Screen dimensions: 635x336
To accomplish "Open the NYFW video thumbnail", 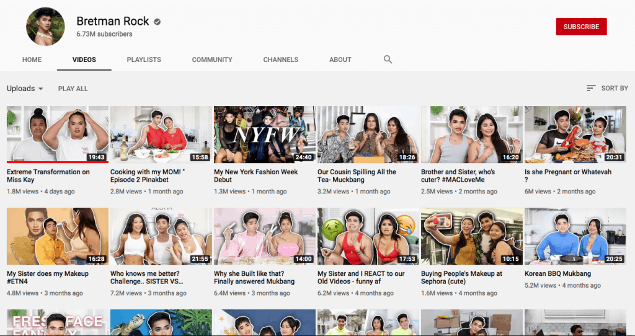I will click(x=264, y=134).
